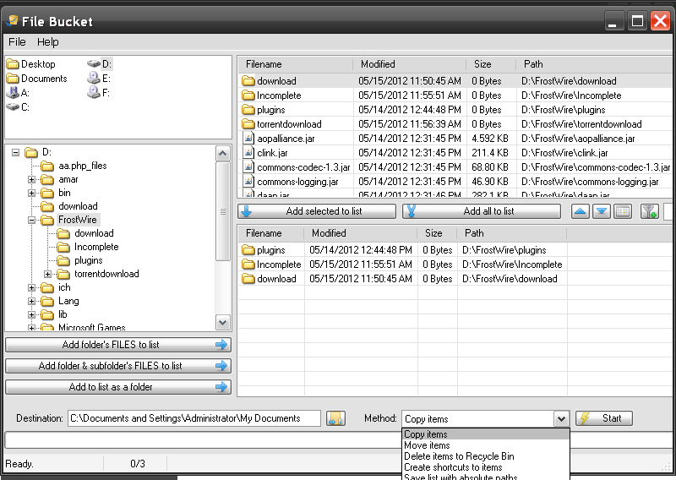Open the E: disc drive
Viewport: 676px width, 480px height.
pos(94,79)
